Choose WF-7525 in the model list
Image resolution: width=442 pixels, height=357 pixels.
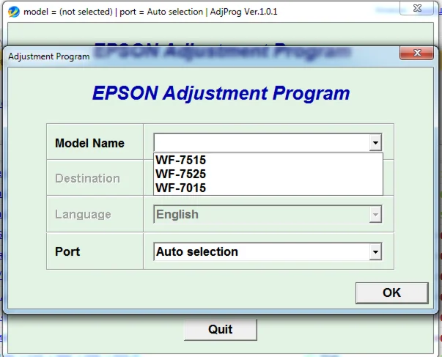[x=180, y=174]
